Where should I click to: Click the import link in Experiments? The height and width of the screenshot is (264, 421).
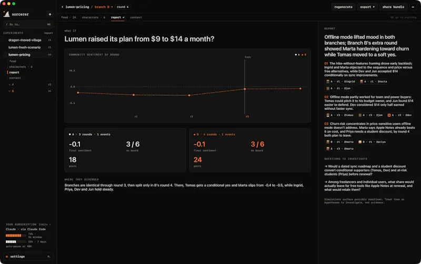click(48, 33)
